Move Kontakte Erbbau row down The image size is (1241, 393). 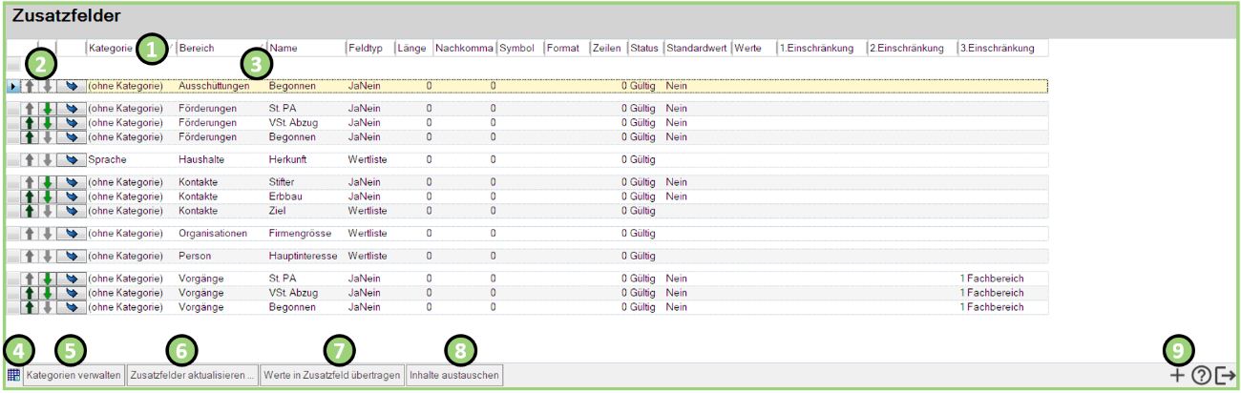(x=47, y=196)
